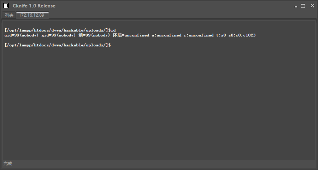The image size is (318, 170).
Task: Click empty tab strip right of 172.16.12.89
Action: [177, 15]
